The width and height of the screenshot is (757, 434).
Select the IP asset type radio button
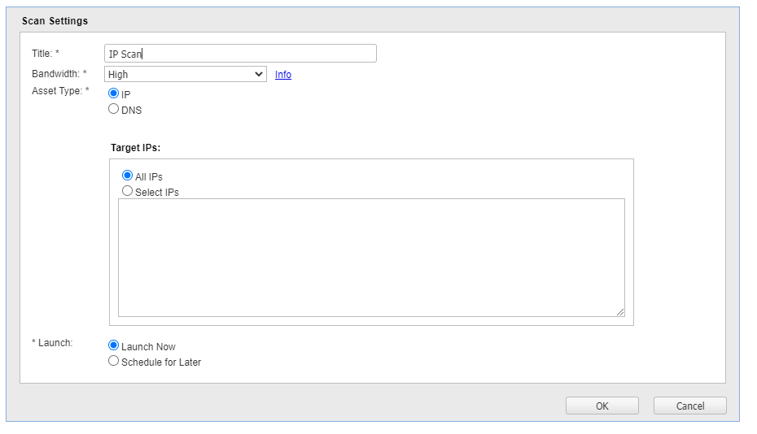(x=114, y=93)
